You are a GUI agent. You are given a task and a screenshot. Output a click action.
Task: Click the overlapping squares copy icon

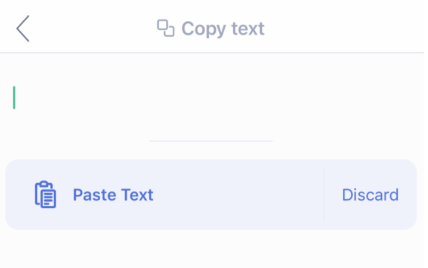point(165,28)
